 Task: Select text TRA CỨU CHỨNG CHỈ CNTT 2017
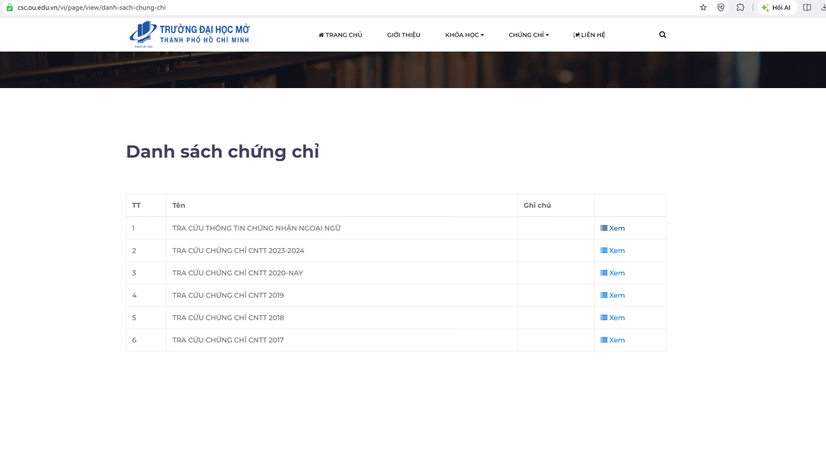coord(228,340)
